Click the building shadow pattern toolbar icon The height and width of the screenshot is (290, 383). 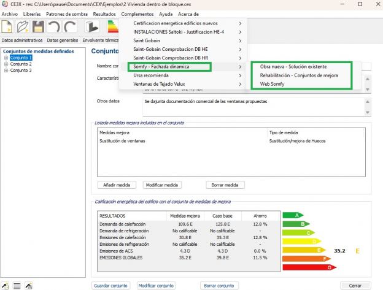[x=91, y=27]
